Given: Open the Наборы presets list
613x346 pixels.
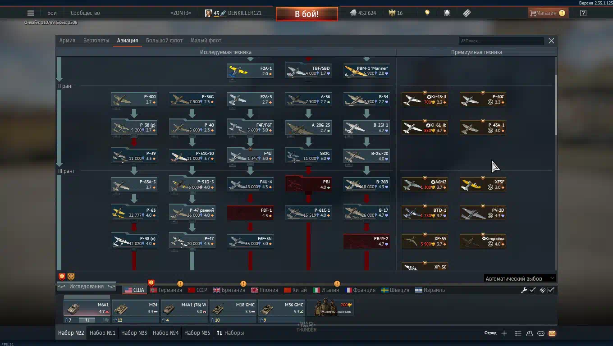Looking at the screenshot, I should point(230,333).
